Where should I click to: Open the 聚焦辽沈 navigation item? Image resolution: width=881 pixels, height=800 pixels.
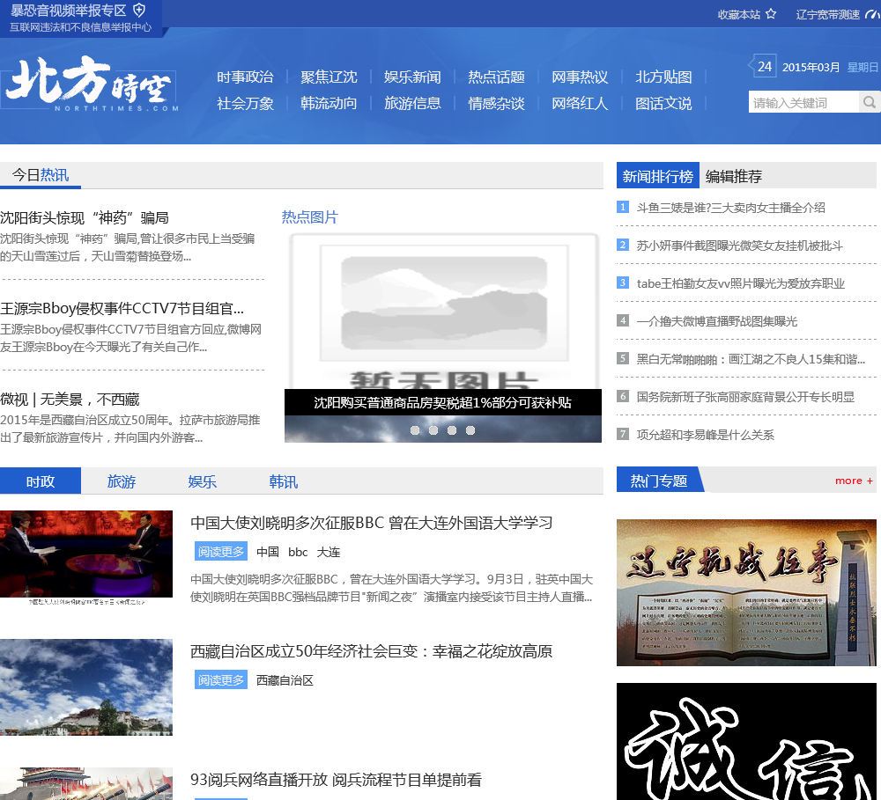329,77
